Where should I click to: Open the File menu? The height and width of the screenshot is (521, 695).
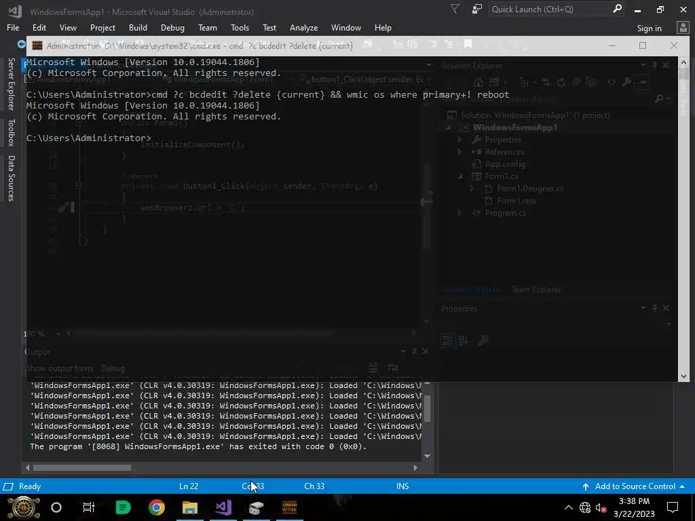coord(13,27)
